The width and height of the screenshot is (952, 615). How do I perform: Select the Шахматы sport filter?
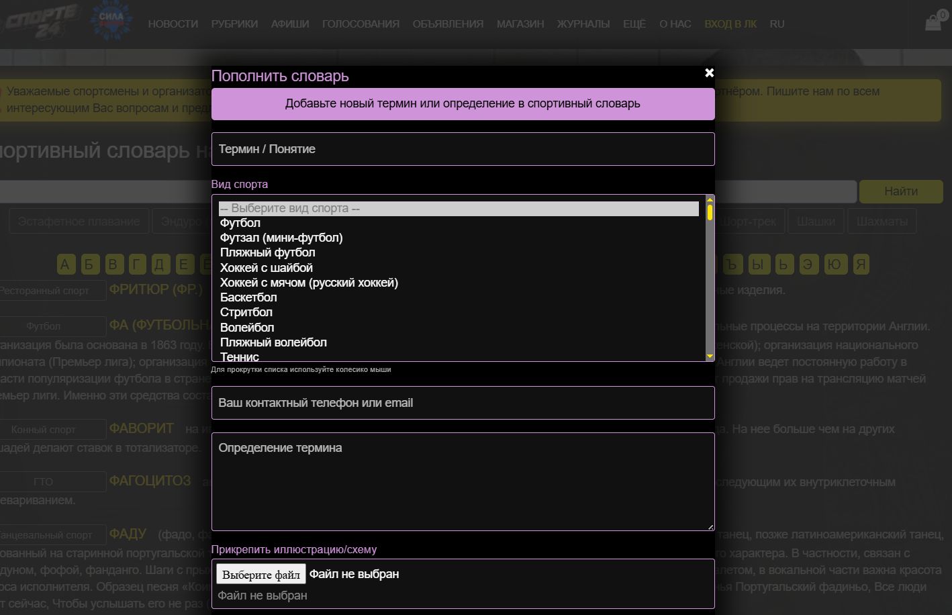click(x=882, y=222)
